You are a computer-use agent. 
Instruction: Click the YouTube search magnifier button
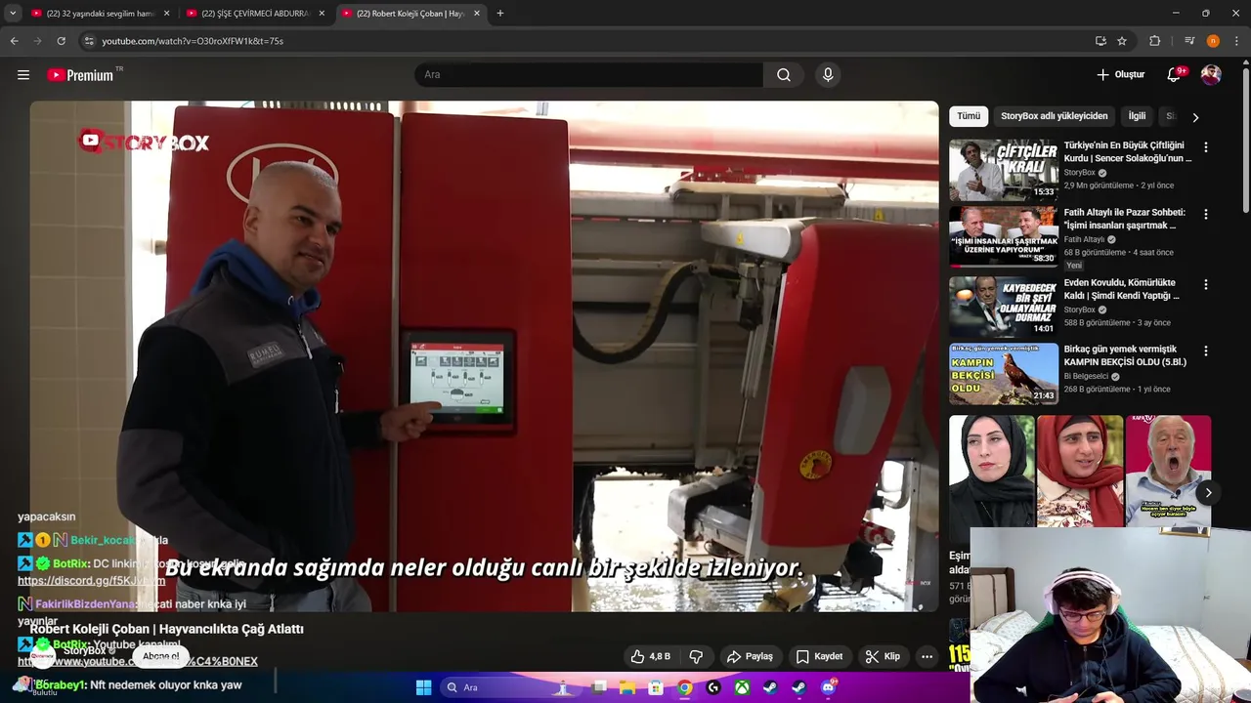coord(784,75)
